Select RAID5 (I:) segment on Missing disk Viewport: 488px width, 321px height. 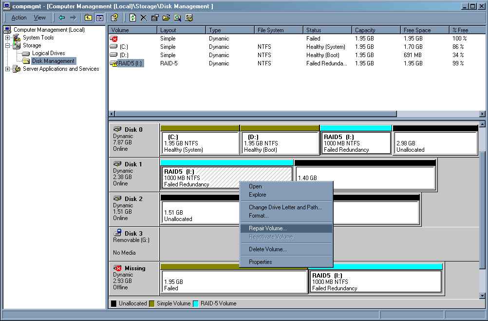[375, 278]
